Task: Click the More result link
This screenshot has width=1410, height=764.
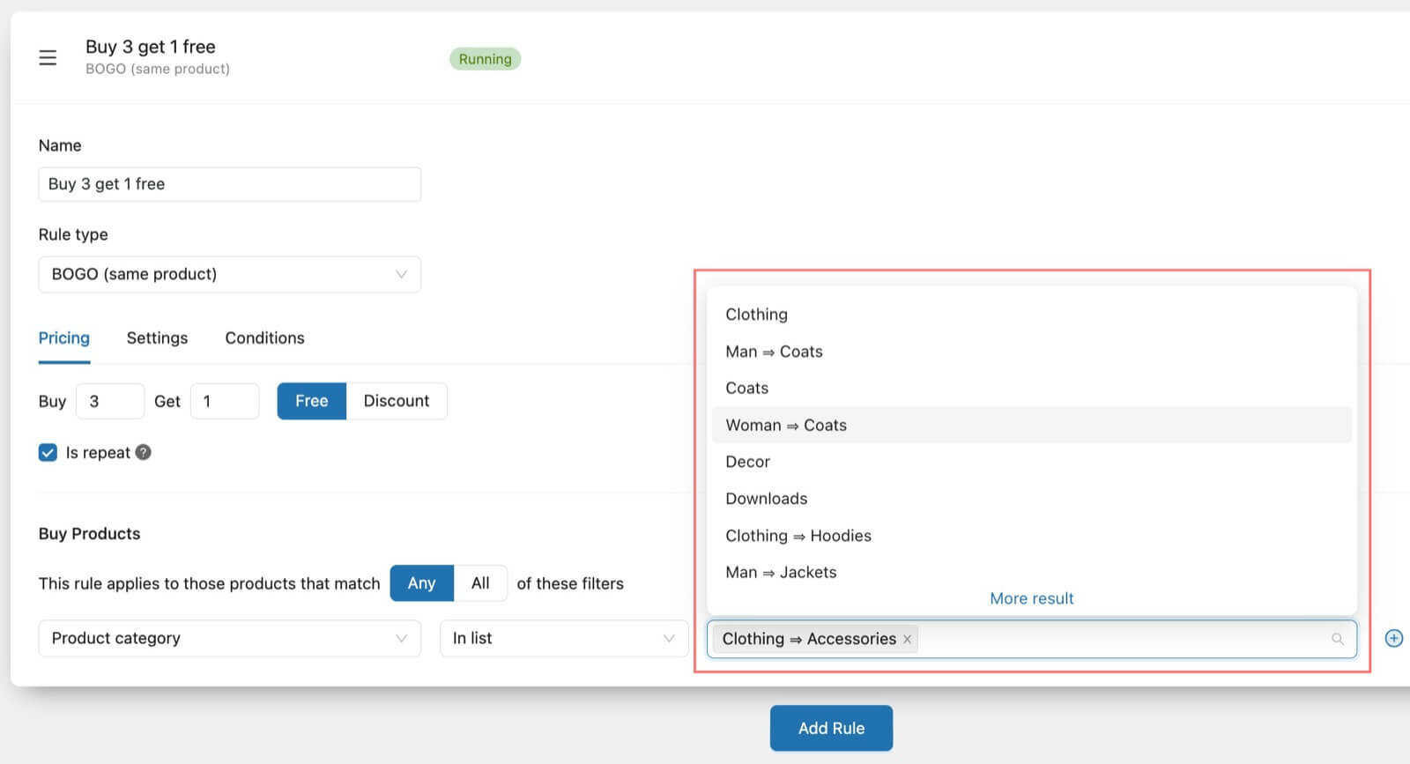Action: tap(1031, 598)
